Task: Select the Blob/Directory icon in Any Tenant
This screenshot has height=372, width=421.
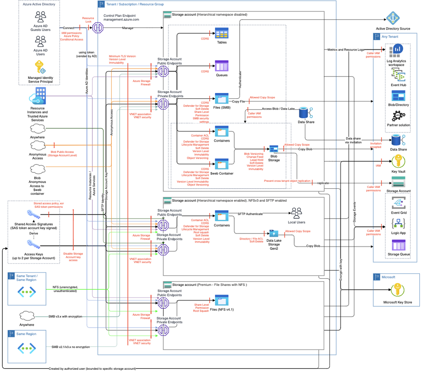Action: tap(398, 96)
